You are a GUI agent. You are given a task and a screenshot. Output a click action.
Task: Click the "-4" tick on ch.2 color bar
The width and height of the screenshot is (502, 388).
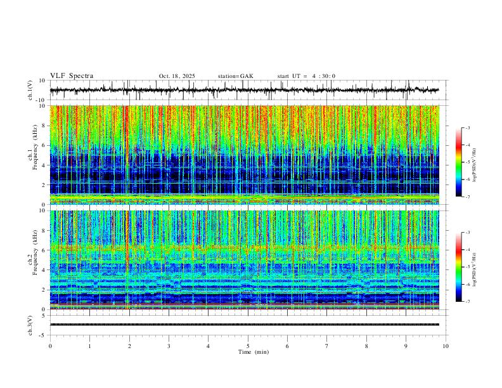click(x=467, y=250)
